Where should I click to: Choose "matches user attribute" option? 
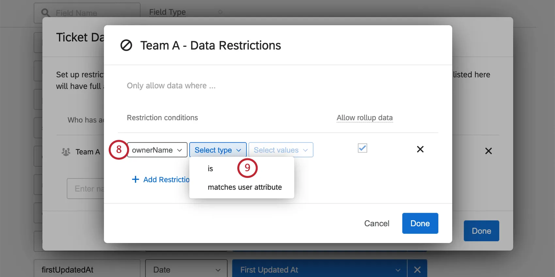[245, 187]
